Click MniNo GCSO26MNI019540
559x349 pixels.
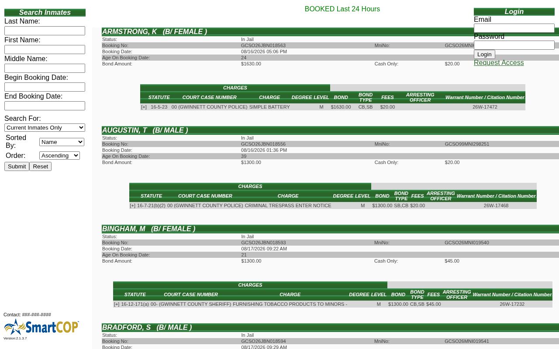pyautogui.click(x=467, y=243)
